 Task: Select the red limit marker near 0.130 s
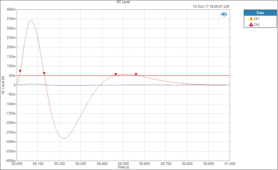pyautogui.click(x=44, y=74)
